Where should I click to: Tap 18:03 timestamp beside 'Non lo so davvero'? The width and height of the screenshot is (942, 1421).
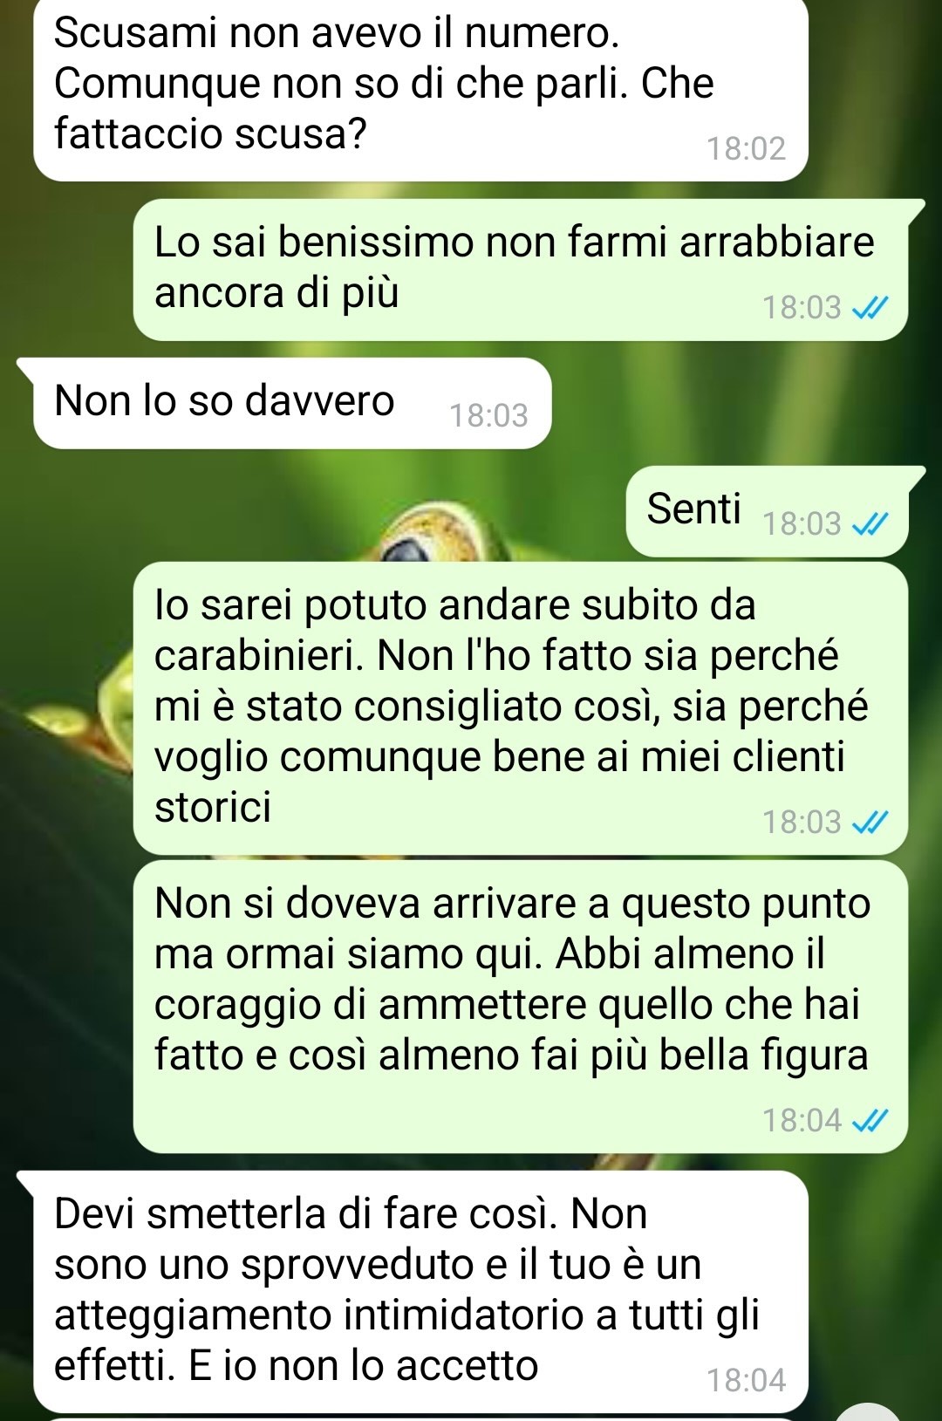pos(488,416)
